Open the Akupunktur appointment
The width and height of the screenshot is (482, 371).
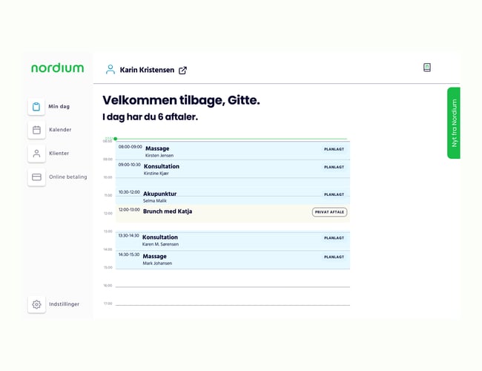click(233, 196)
